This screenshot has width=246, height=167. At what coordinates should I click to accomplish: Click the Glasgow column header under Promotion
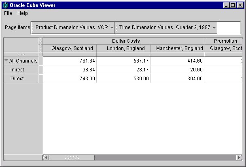click(223, 48)
